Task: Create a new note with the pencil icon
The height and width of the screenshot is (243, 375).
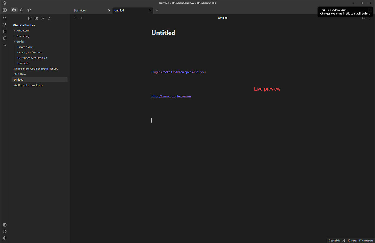Action: point(30,18)
